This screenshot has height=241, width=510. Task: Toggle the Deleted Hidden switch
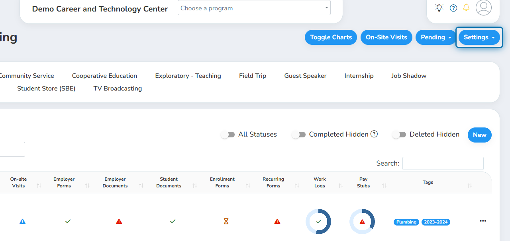[x=399, y=135]
